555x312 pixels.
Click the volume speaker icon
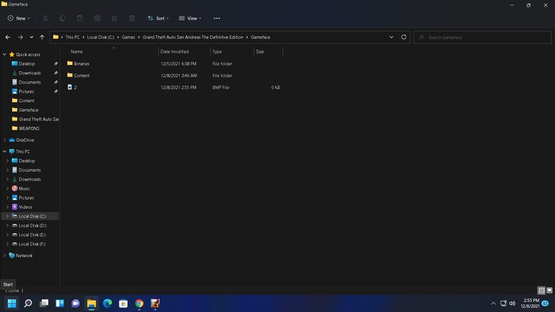pos(512,304)
